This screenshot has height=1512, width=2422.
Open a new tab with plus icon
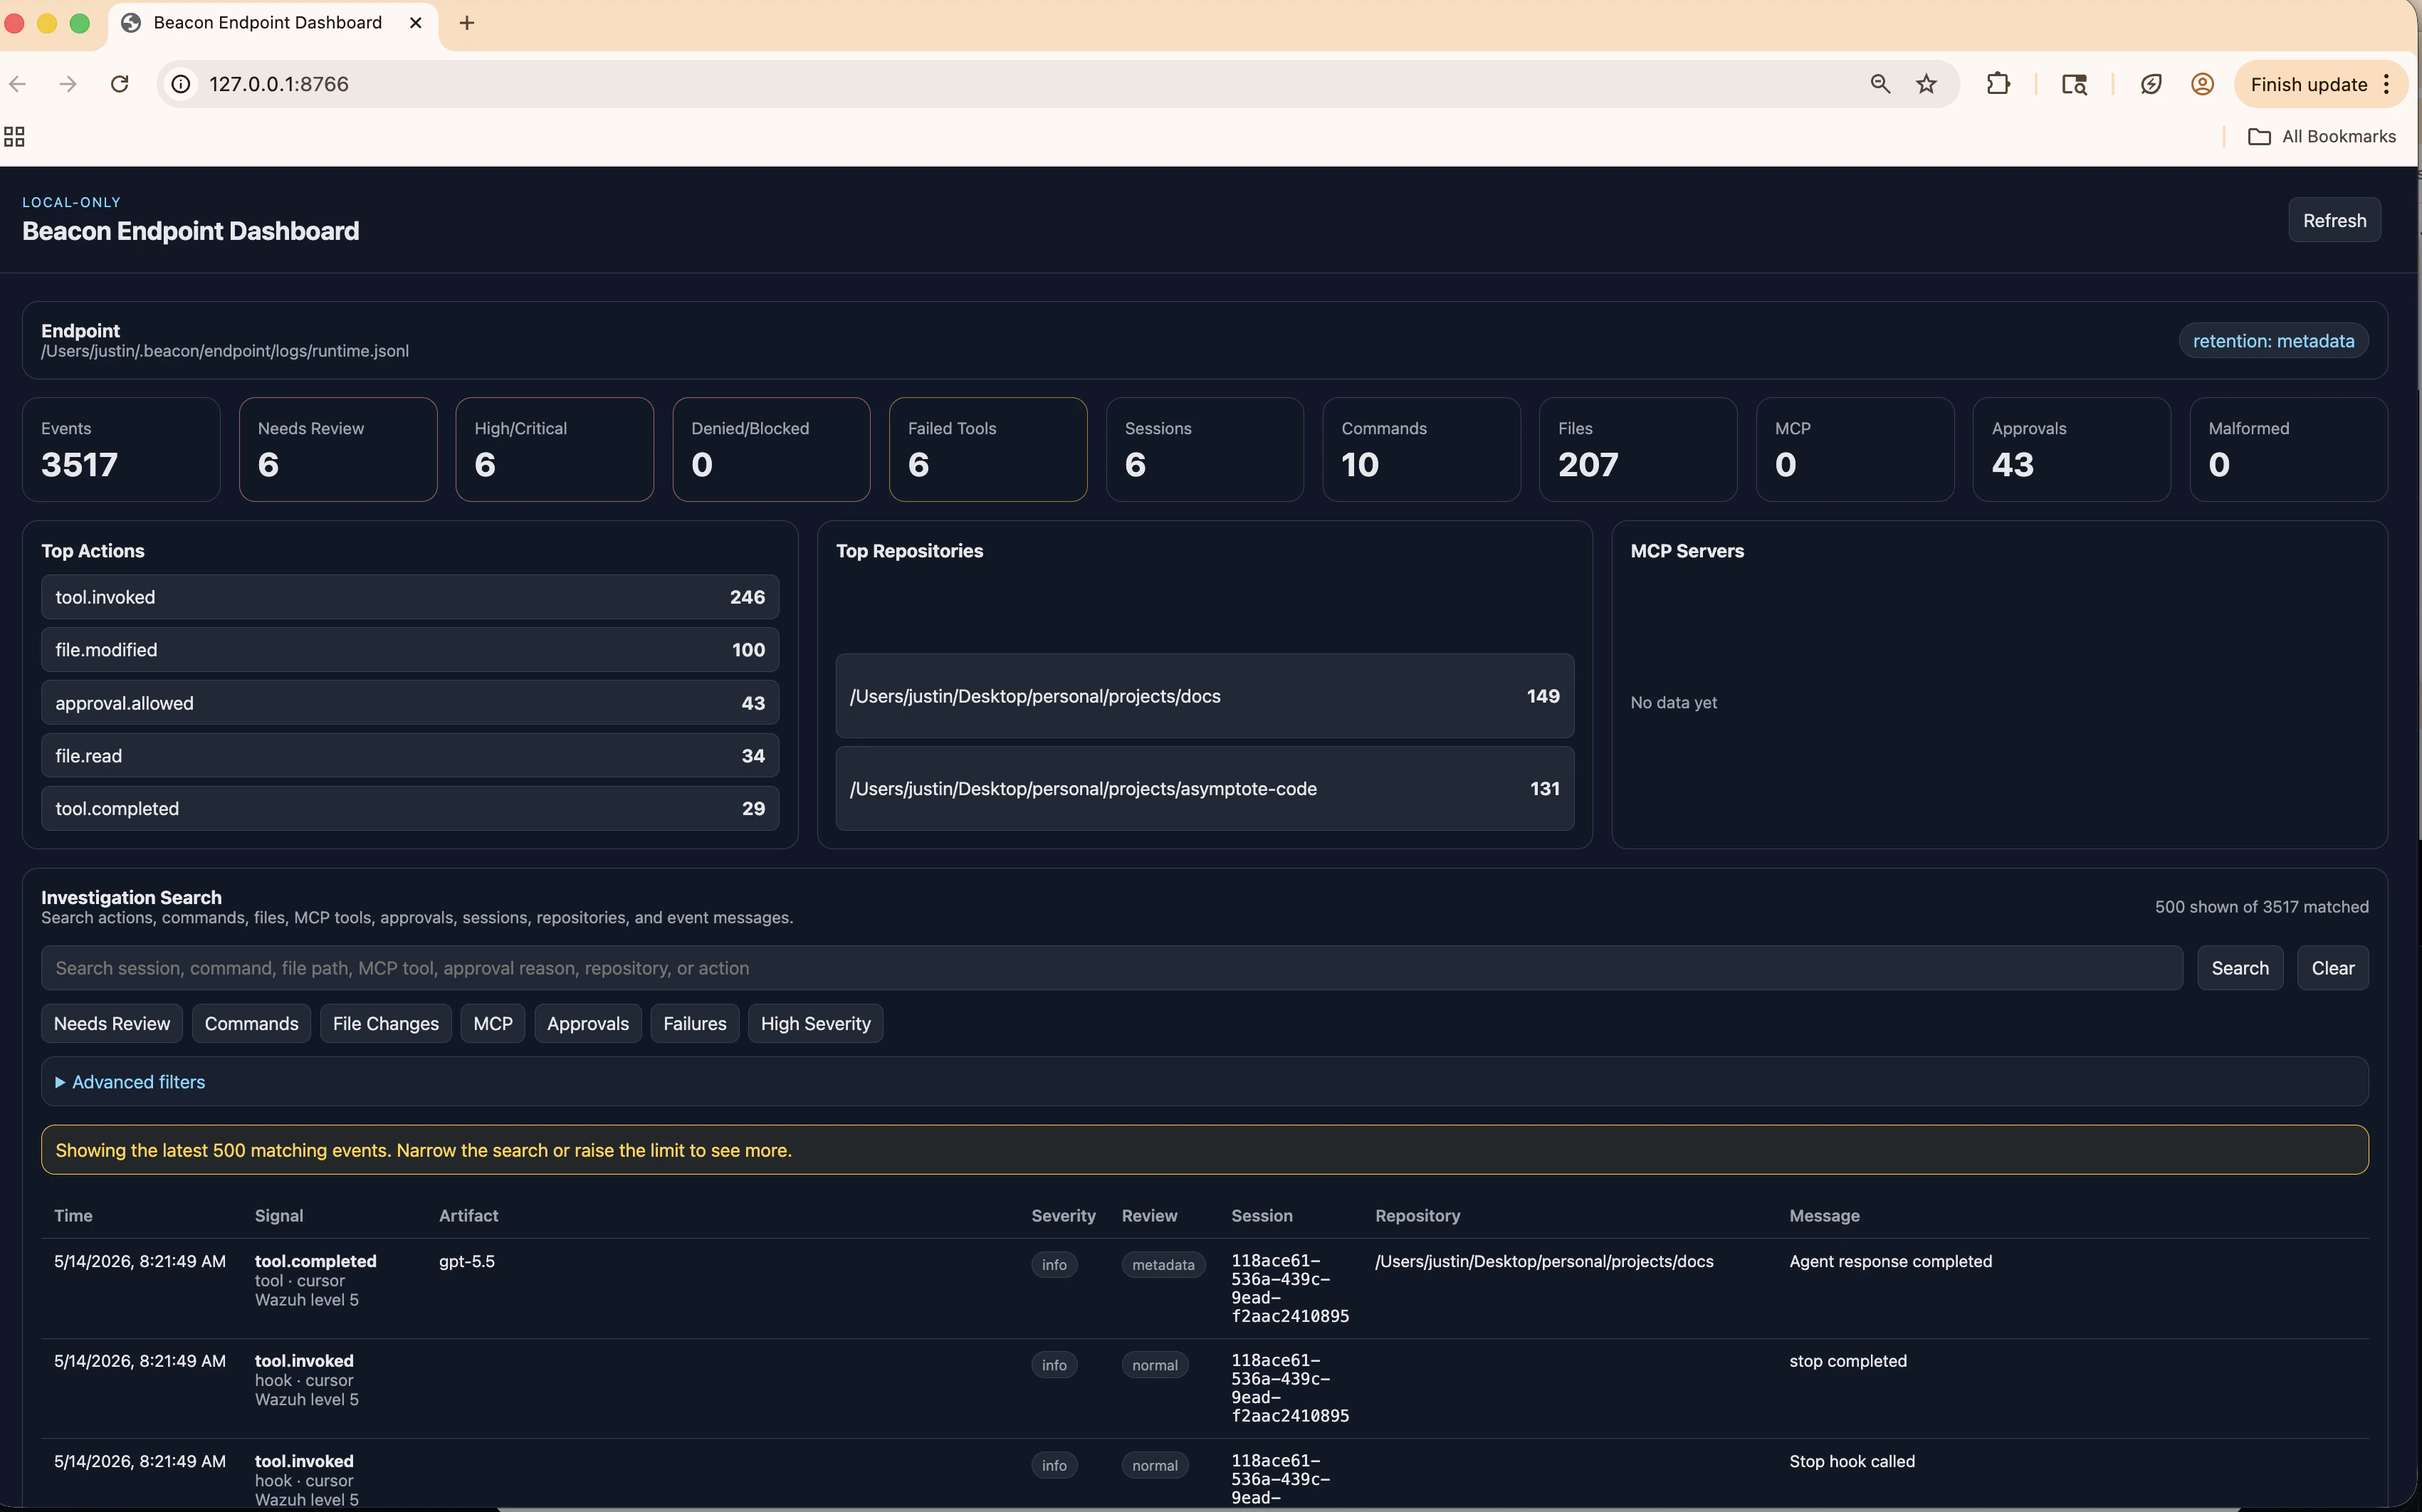point(467,23)
